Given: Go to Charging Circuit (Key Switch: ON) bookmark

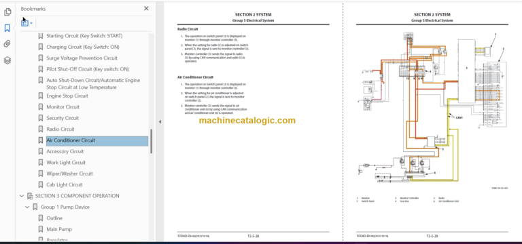Looking at the screenshot, I should tap(82, 47).
